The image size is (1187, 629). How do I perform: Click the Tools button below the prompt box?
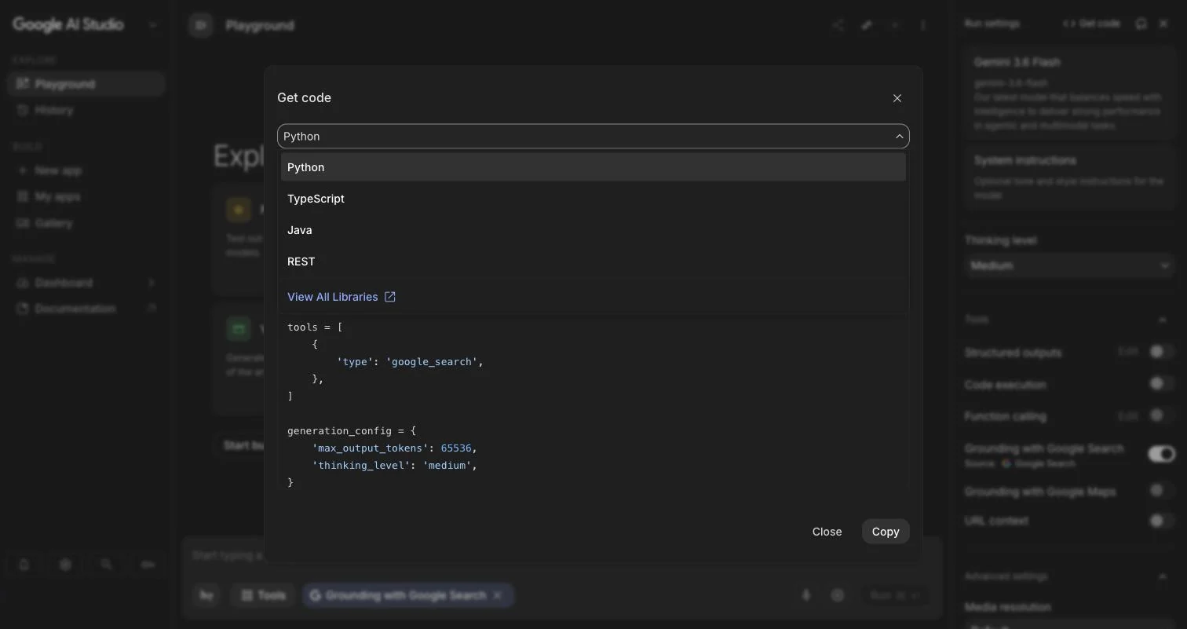click(x=263, y=595)
